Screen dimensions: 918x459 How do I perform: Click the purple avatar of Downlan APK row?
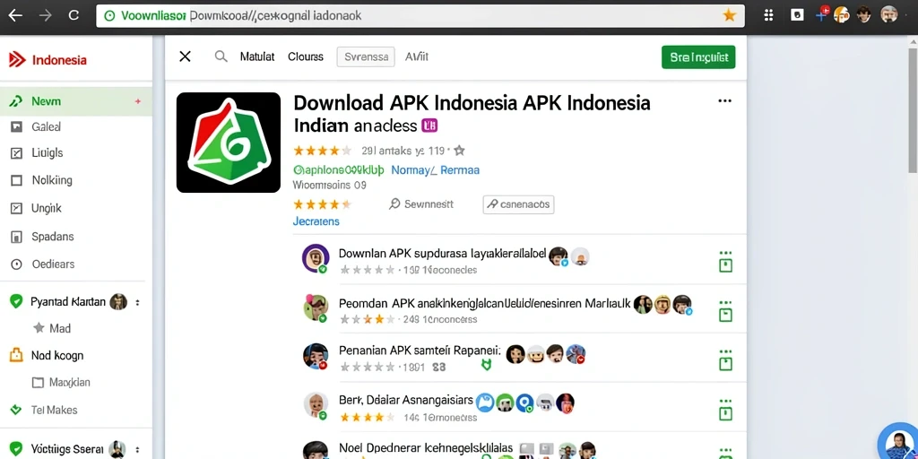[x=316, y=257]
